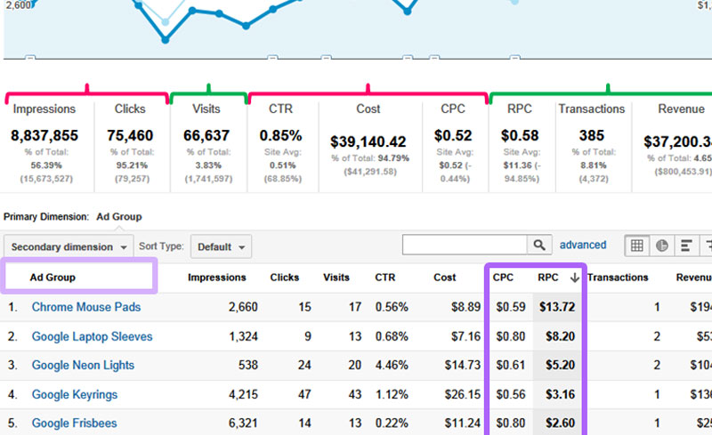Switch to data table grid view
This screenshot has width=712, height=435.
(636, 246)
